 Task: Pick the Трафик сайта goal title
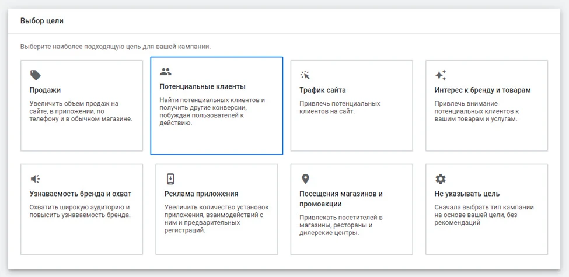coord(322,90)
